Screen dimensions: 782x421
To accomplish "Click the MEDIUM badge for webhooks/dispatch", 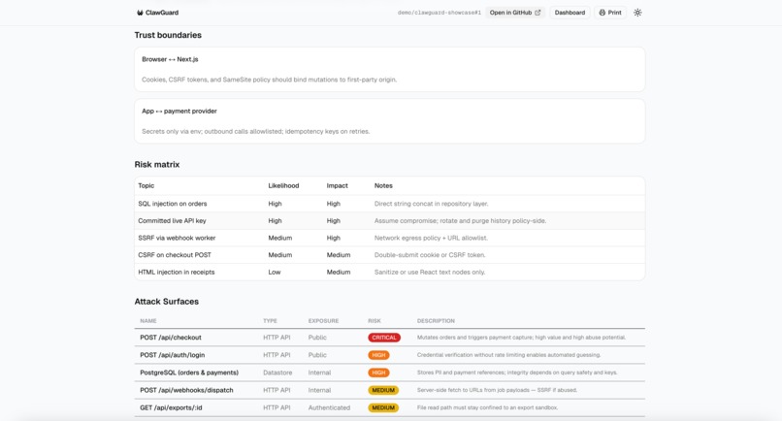I will click(x=383, y=390).
